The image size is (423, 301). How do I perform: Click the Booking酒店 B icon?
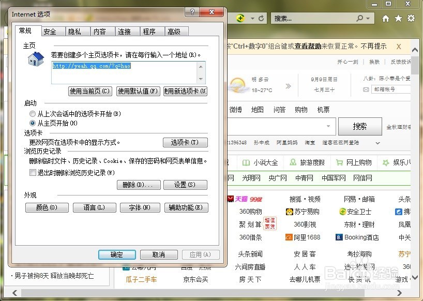(339, 237)
